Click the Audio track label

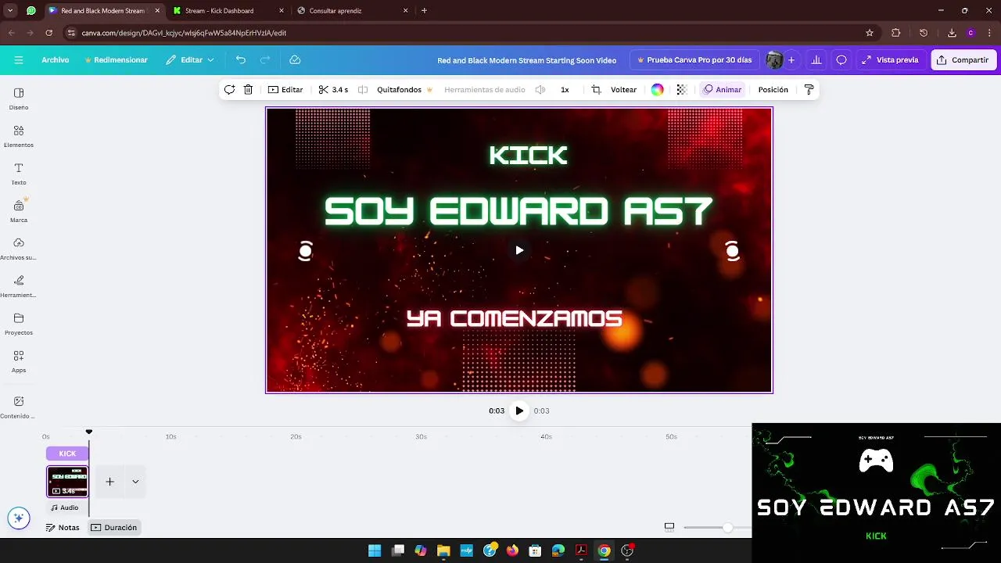click(x=65, y=507)
